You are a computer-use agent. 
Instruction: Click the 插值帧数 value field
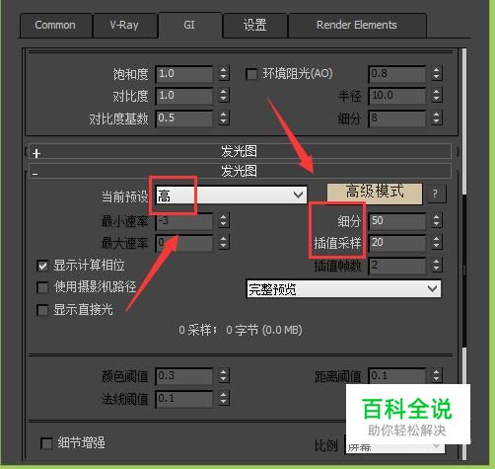(397, 266)
